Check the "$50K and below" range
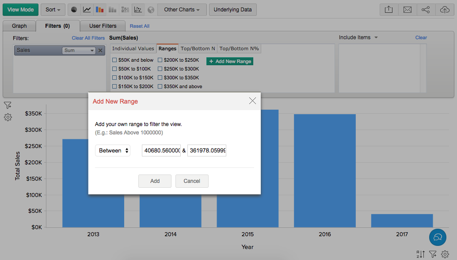 (x=115, y=60)
